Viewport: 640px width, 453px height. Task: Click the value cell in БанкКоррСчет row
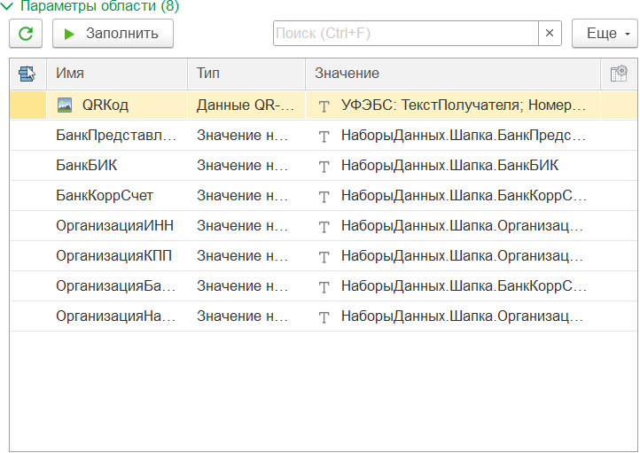coord(453,196)
